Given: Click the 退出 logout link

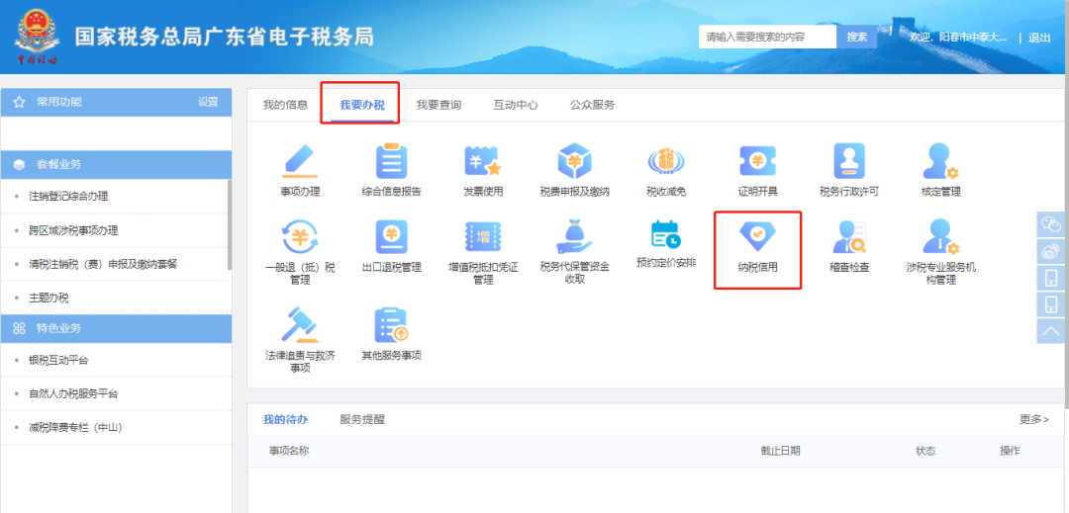Looking at the screenshot, I should [x=1039, y=38].
